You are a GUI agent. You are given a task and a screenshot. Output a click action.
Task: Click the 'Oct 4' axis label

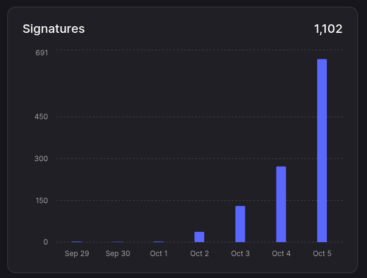[x=281, y=254]
